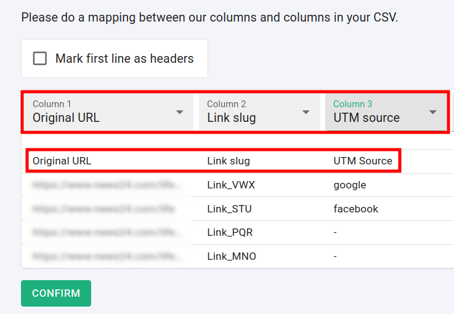The image size is (454, 314).
Task: Click the arrow icon in Column 2 selector
Action: pos(306,112)
